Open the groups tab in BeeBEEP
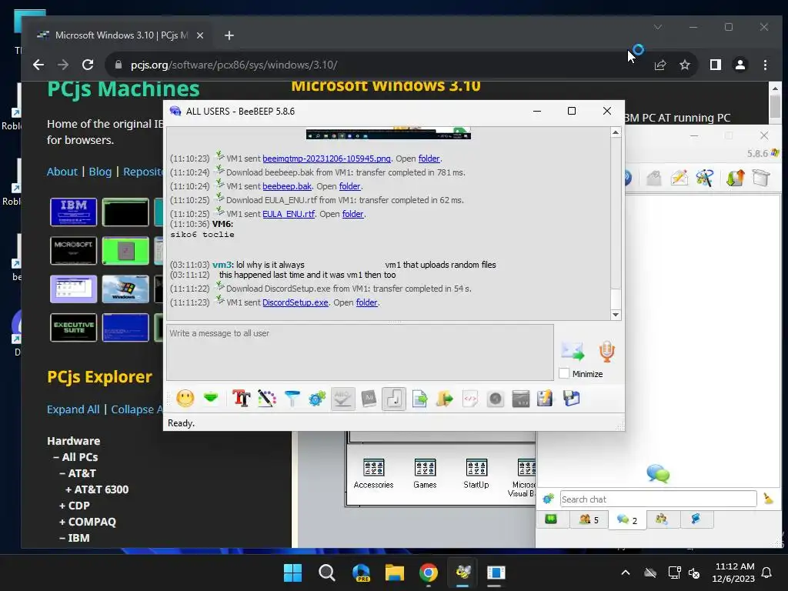Screen dimensions: 788x591 (662, 519)
